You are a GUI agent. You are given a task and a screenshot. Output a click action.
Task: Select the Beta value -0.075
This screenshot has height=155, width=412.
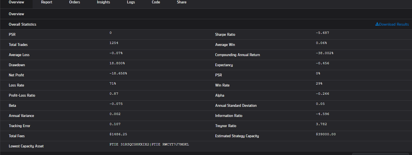[x=116, y=104]
